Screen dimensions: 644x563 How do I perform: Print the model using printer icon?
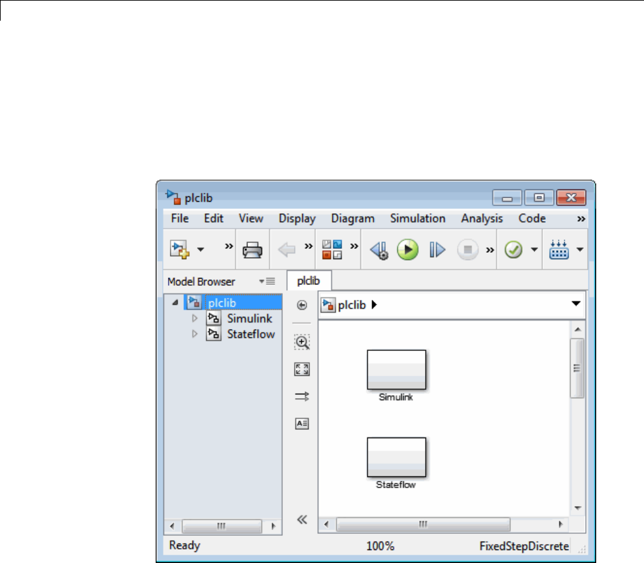[252, 250]
